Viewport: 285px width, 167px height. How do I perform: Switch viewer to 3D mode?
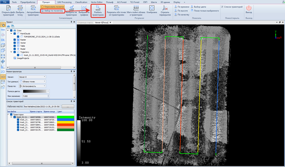click(3, 77)
